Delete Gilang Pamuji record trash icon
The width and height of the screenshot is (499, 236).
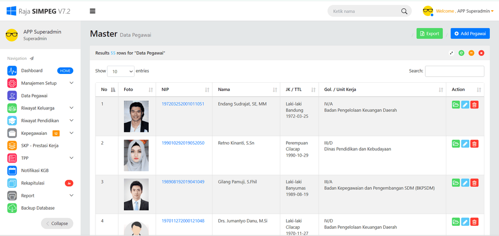pyautogui.click(x=474, y=182)
